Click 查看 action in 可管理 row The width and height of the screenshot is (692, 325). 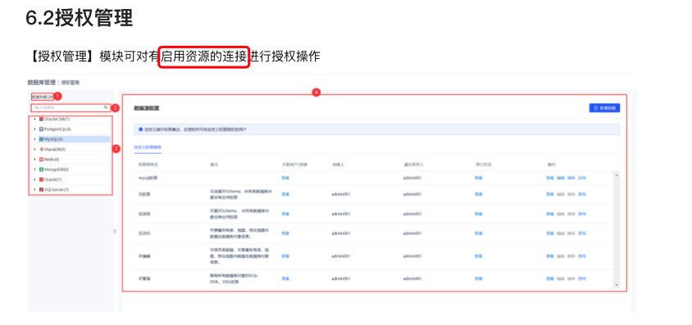[x=550, y=279]
